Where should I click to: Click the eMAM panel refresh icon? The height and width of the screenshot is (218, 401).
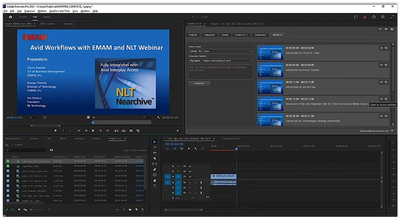click(x=380, y=29)
